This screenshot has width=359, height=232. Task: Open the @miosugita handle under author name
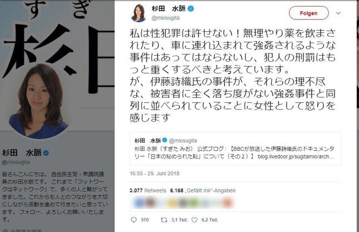pyautogui.click(x=165, y=18)
